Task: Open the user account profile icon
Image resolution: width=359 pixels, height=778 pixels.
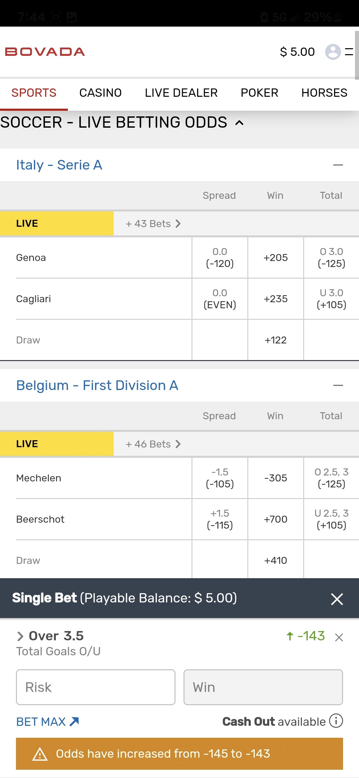Action: (x=333, y=52)
